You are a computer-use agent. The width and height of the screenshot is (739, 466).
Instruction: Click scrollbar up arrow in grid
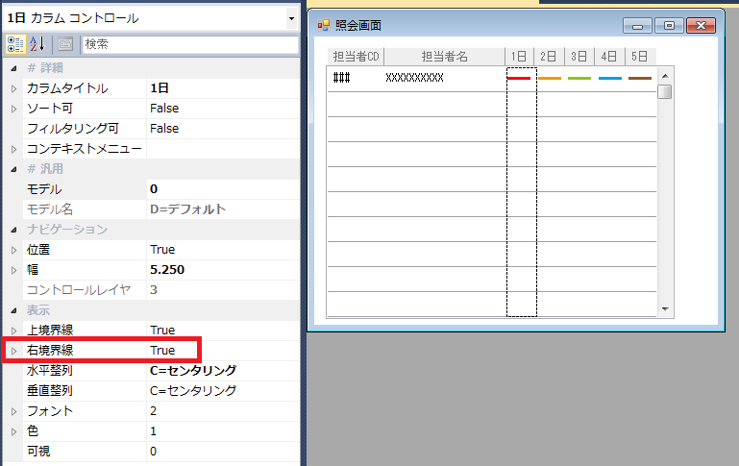pyautogui.click(x=664, y=74)
